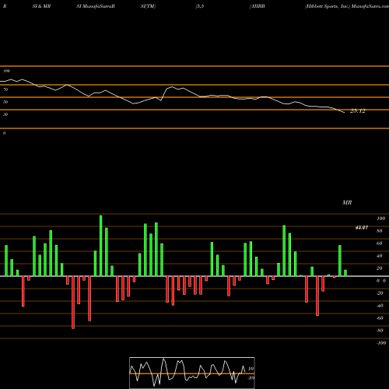Click the 40 label on MR axis
This screenshot has width=389, height=389.
pos(380,256)
